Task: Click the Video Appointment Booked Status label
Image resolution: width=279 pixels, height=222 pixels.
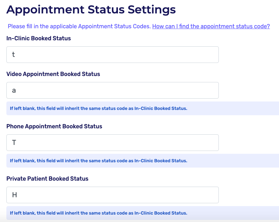Action: [x=53, y=74]
